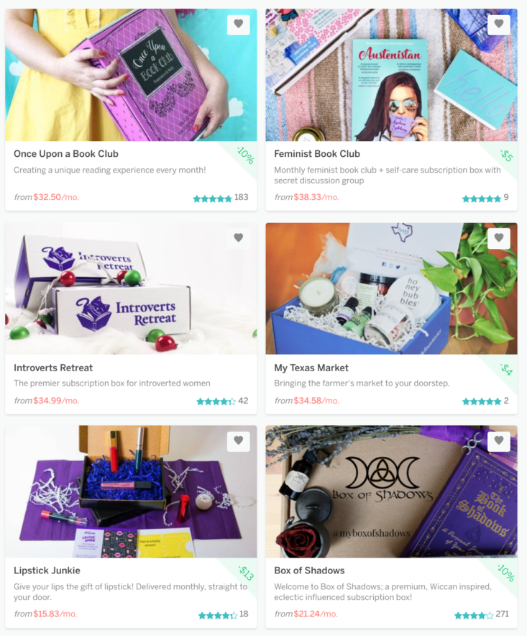Click the -10% discount ribbon on Once Upon
The width and height of the screenshot is (527, 636).
(245, 155)
